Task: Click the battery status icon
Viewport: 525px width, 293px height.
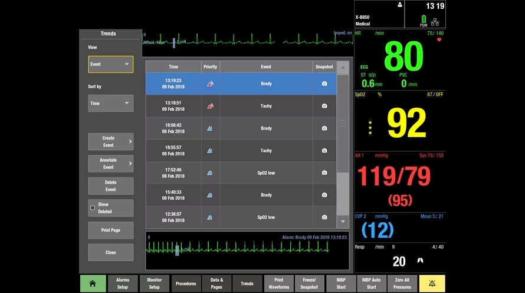Action: 424,19
